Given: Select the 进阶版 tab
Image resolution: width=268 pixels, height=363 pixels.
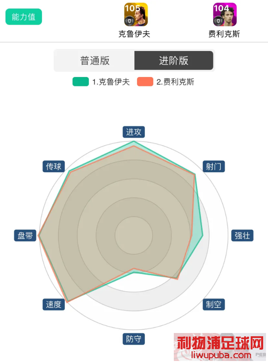Looking at the screenshot, I should tap(174, 60).
